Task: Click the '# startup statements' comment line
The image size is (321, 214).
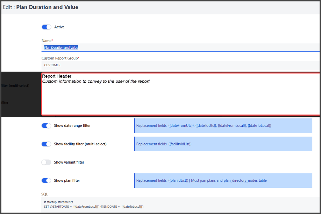Action: coord(58,202)
